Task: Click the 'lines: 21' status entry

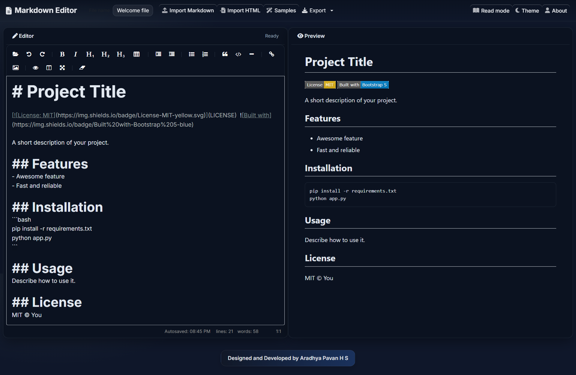Action: tap(224, 331)
